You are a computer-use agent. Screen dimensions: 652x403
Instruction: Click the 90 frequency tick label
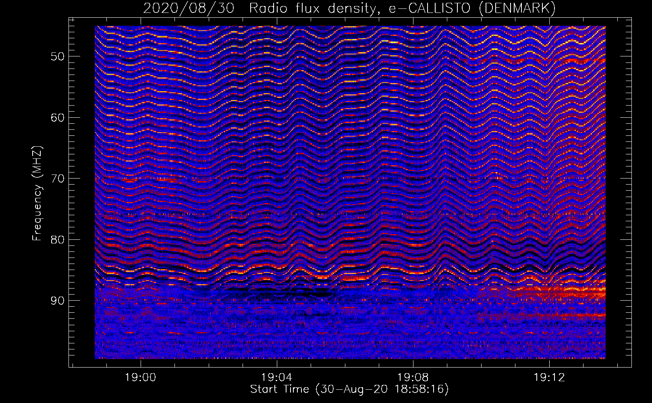[58, 301]
